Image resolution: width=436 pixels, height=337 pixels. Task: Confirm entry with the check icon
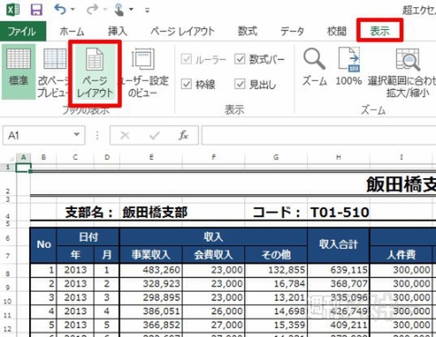154,135
